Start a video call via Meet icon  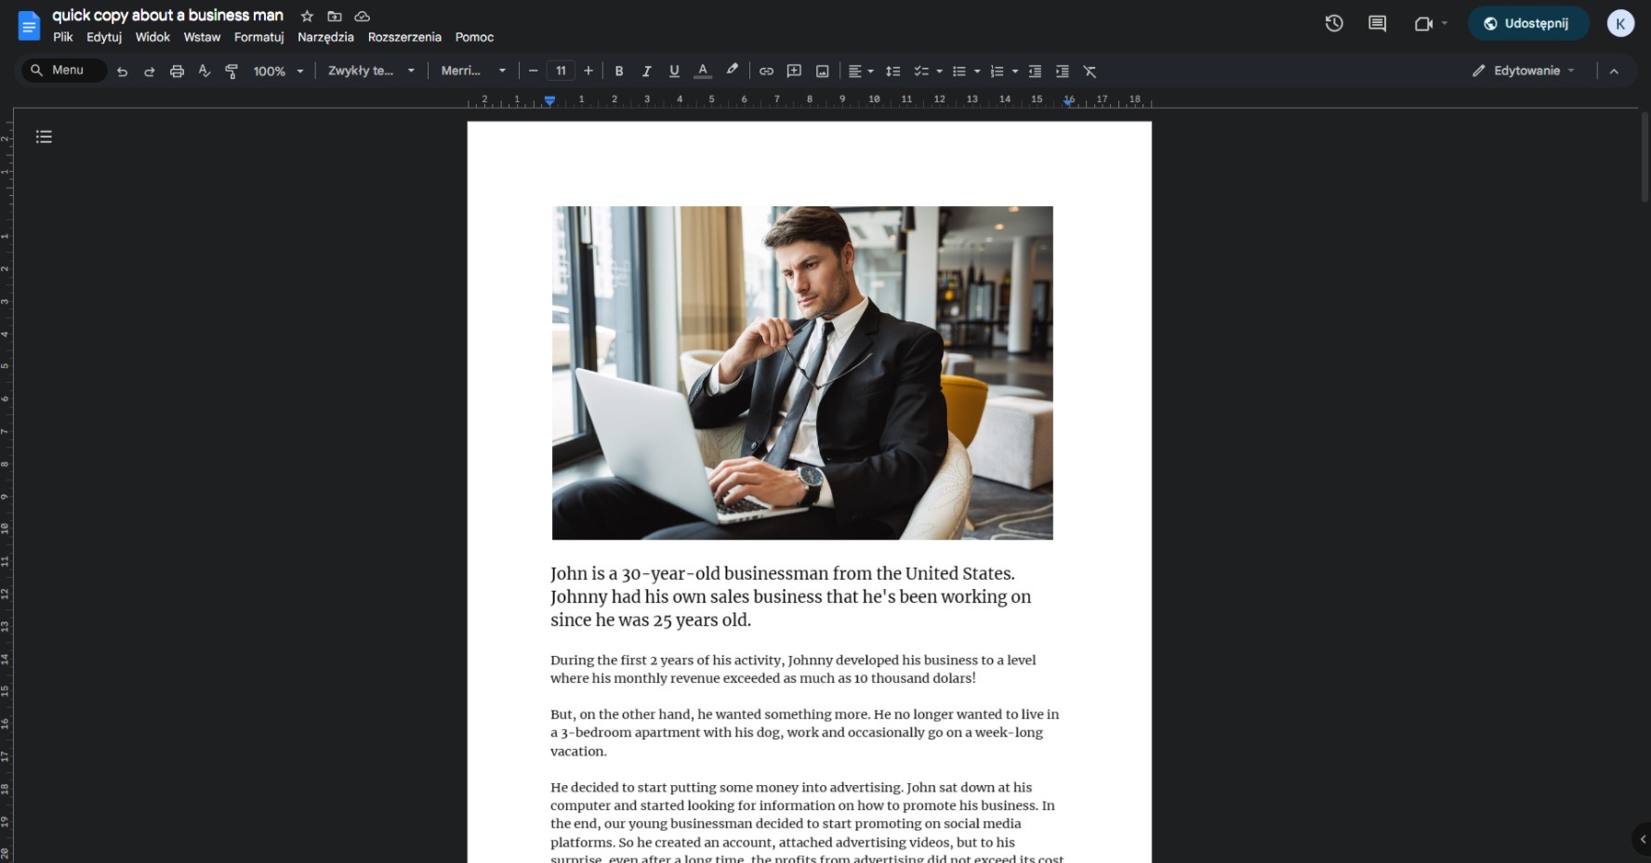click(1423, 23)
